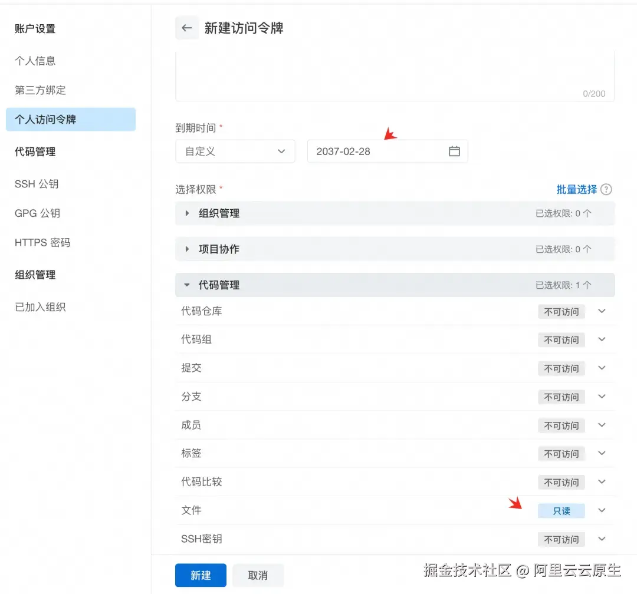Click the blue 新建 button

click(x=201, y=575)
